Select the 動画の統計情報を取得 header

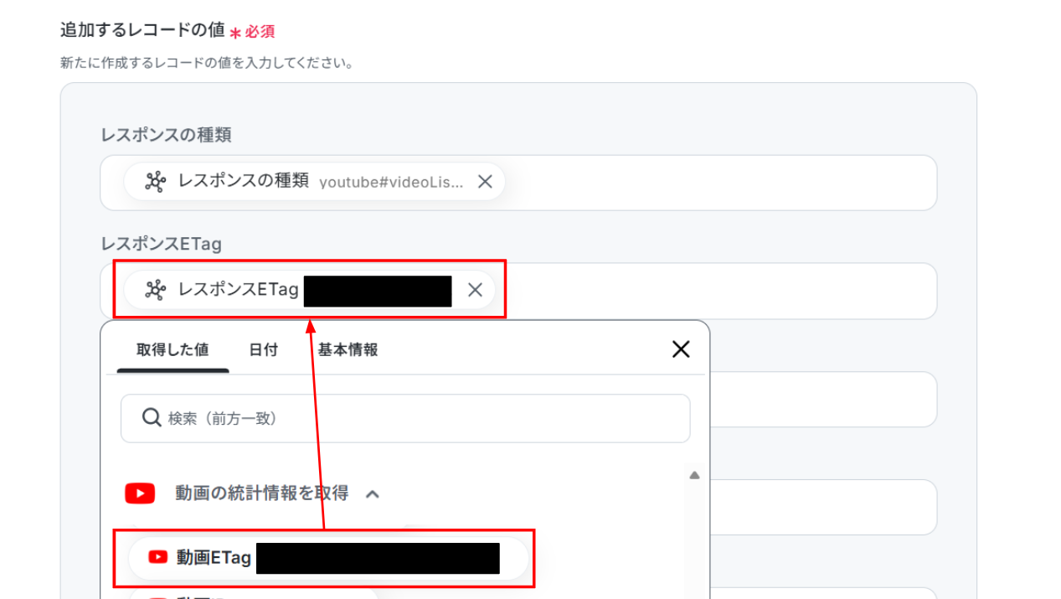[261, 493]
